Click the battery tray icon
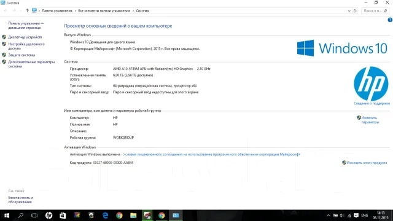Image resolution: width=393 pixels, height=221 pixels. [x=335, y=215]
